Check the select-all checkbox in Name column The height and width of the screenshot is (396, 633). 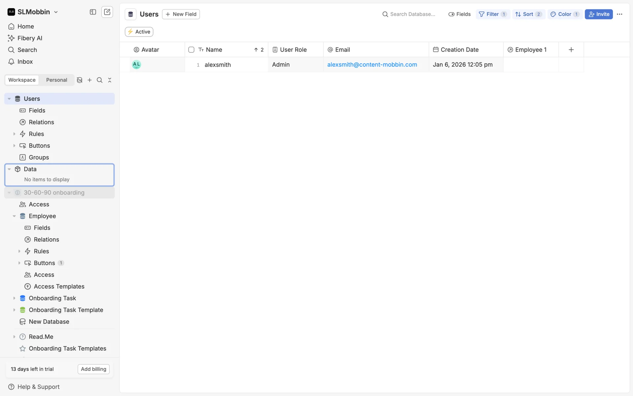pos(191,49)
